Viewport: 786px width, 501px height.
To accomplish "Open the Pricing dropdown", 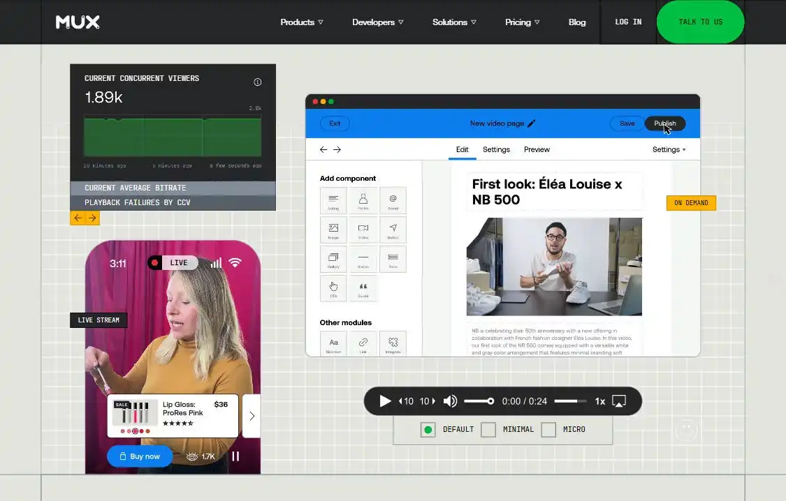I will tap(522, 22).
